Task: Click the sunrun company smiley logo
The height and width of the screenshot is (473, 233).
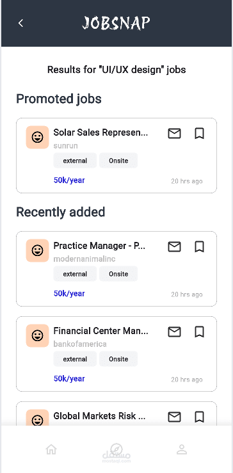Action: (x=37, y=137)
